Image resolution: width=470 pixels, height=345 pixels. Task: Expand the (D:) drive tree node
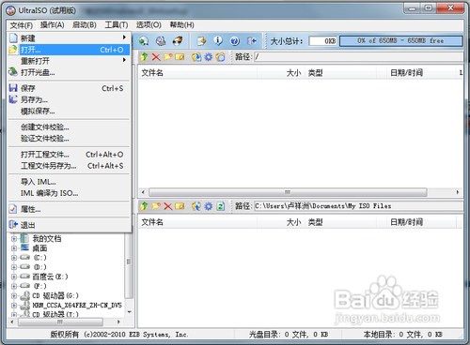pos(14,267)
